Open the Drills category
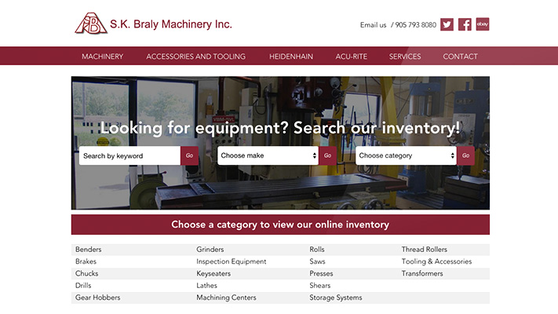The image size is (558, 314). point(83,286)
